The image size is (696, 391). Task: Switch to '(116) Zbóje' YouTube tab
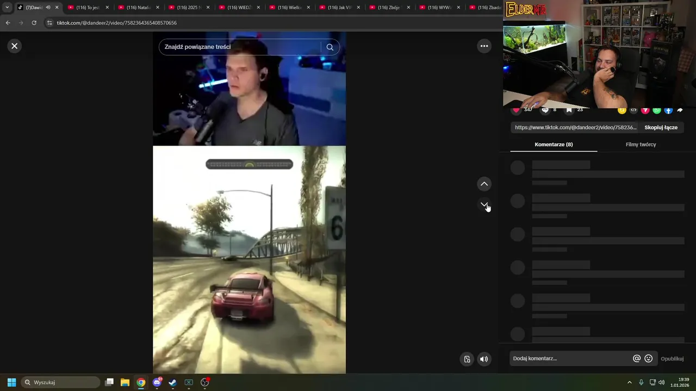[388, 8]
